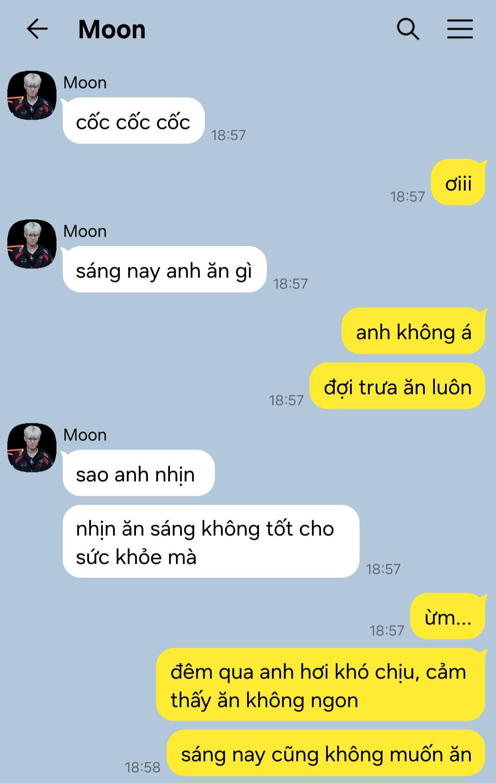The width and height of the screenshot is (496, 783).
Task: Select the yellow "ừm..." message bubble
Action: 448,616
